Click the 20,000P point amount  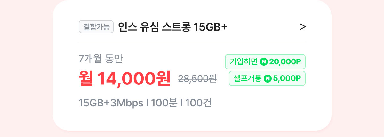pyautogui.click(x=285, y=62)
